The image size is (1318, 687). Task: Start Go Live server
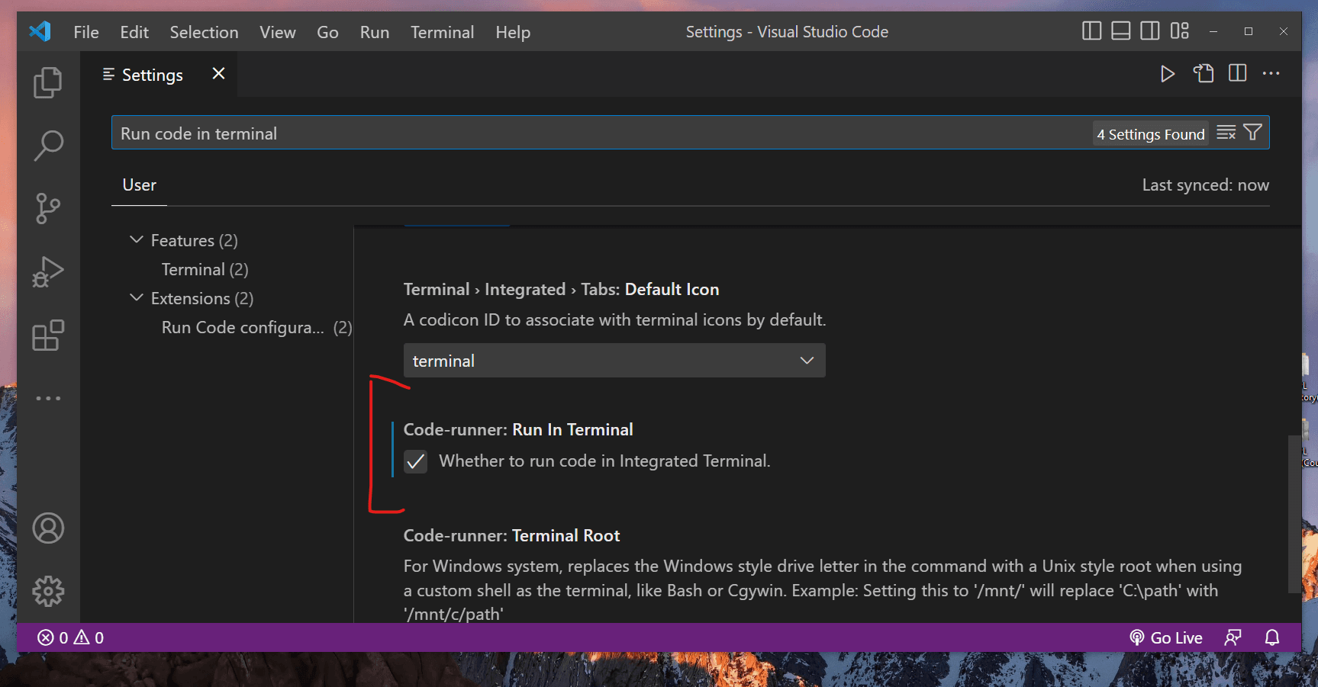pos(1166,637)
